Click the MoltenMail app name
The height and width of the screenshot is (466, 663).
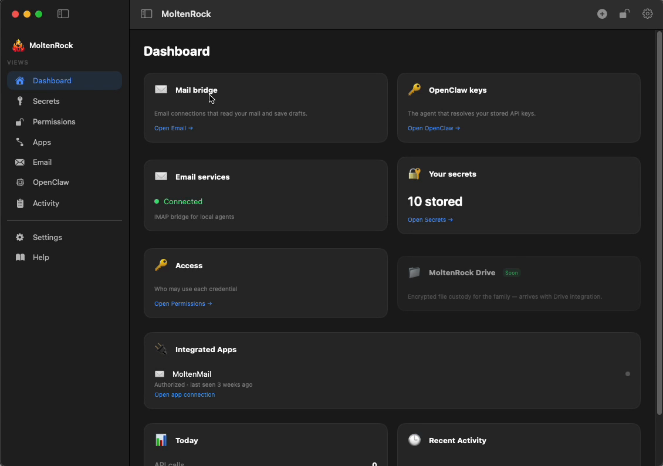(192, 374)
